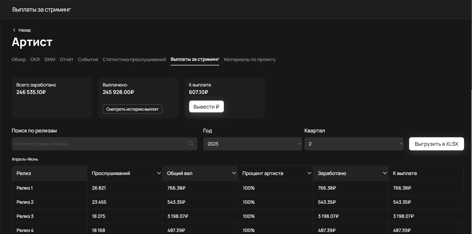The height and width of the screenshot is (234, 472).
Task: Open the Год dropdown showing 2023
Action: coord(252,144)
